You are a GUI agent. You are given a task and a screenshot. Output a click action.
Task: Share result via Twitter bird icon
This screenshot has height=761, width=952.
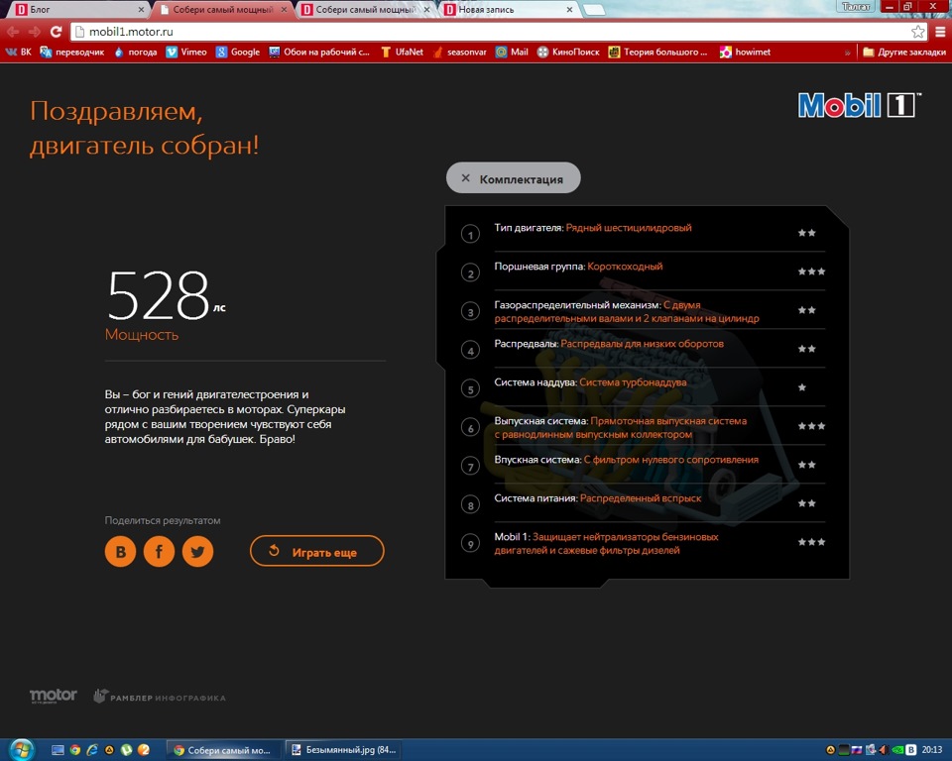pos(198,551)
